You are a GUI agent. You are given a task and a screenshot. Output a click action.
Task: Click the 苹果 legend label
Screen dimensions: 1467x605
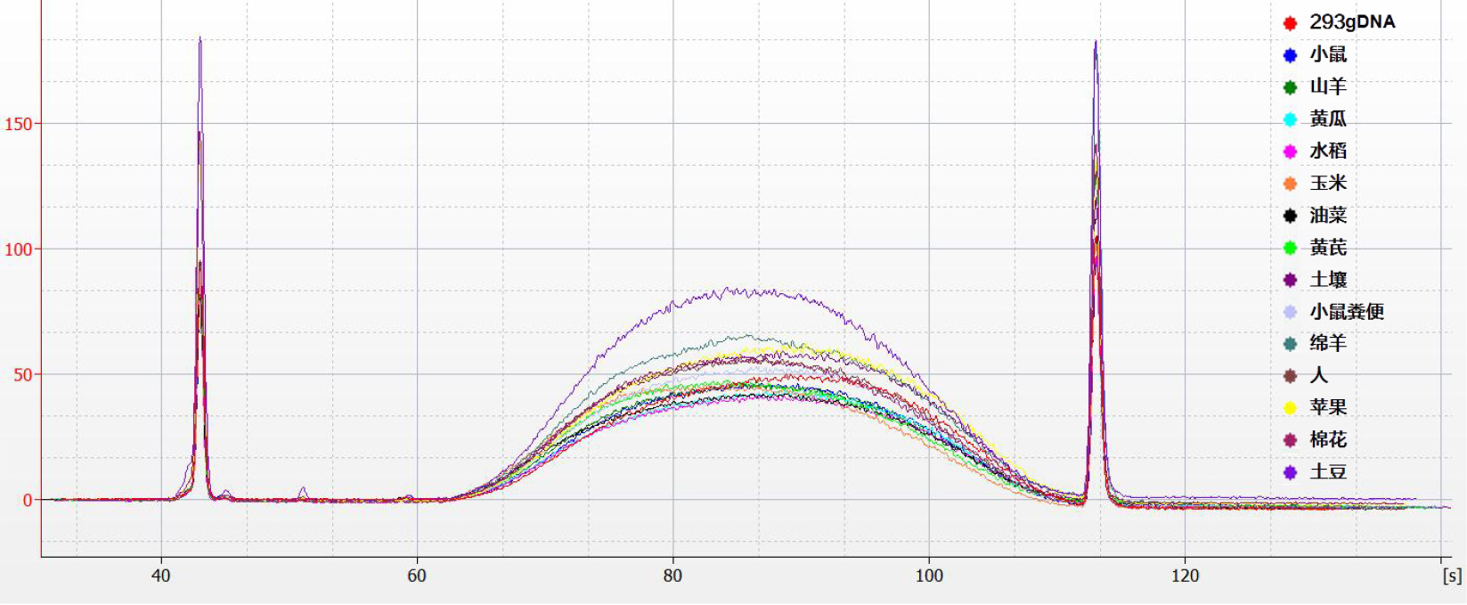click(1328, 407)
